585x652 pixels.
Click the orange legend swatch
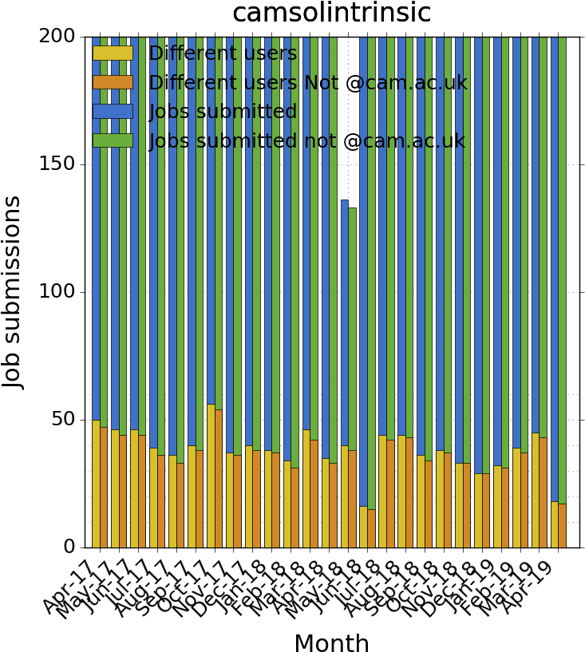point(113,82)
